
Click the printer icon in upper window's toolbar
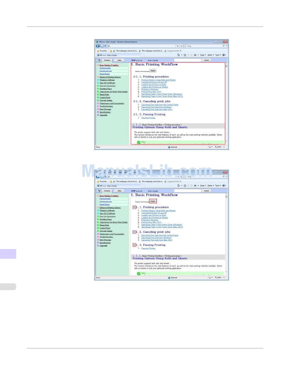tap(195, 55)
